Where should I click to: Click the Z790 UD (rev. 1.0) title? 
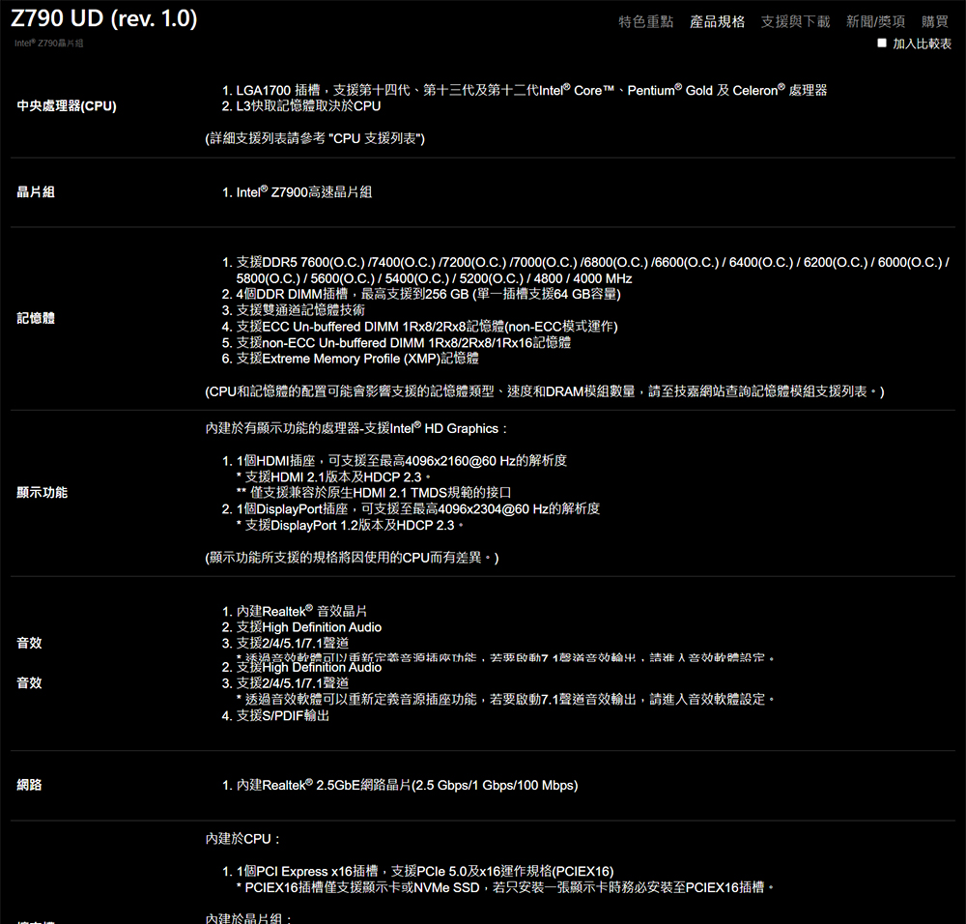pos(104,18)
